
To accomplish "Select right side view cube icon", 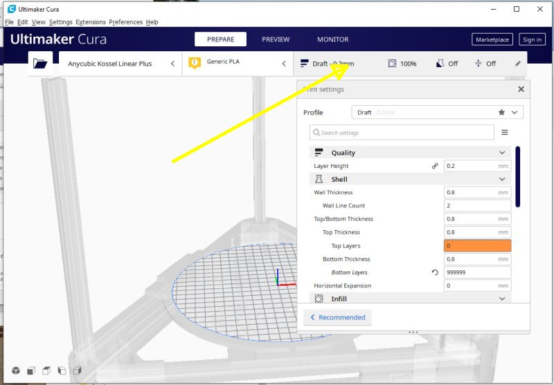I will 77,370.
